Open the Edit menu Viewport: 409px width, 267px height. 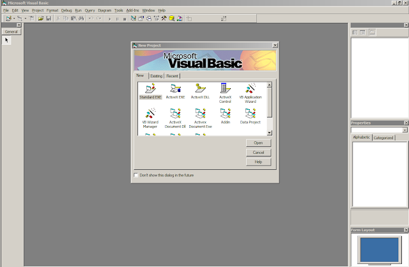15,10
